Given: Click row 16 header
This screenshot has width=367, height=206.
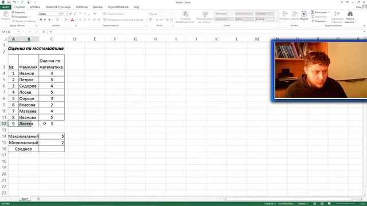Looking at the screenshot, I should point(4,149).
